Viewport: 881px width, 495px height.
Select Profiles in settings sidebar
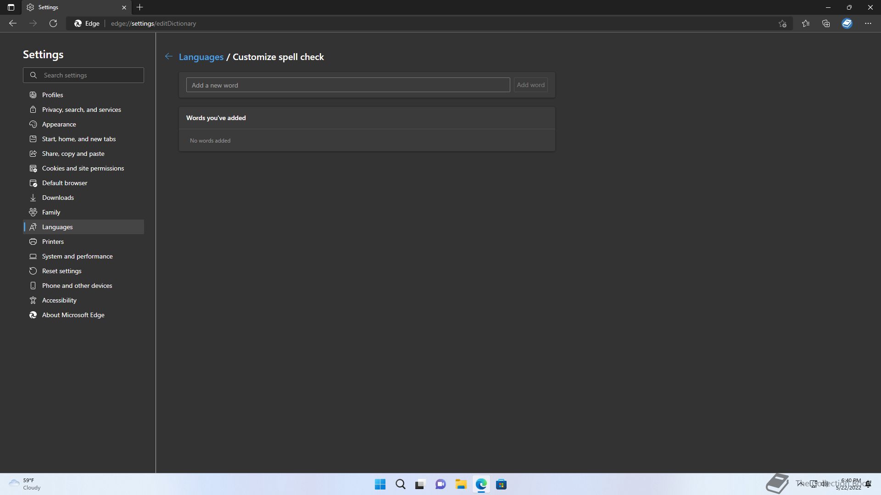[53, 95]
